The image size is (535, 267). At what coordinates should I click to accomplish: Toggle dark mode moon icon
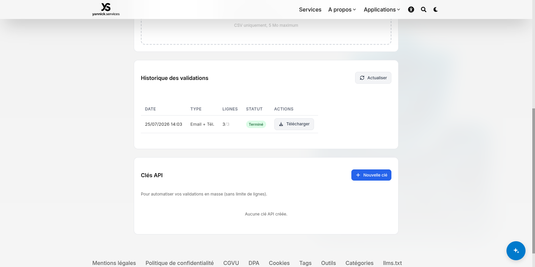[436, 9]
